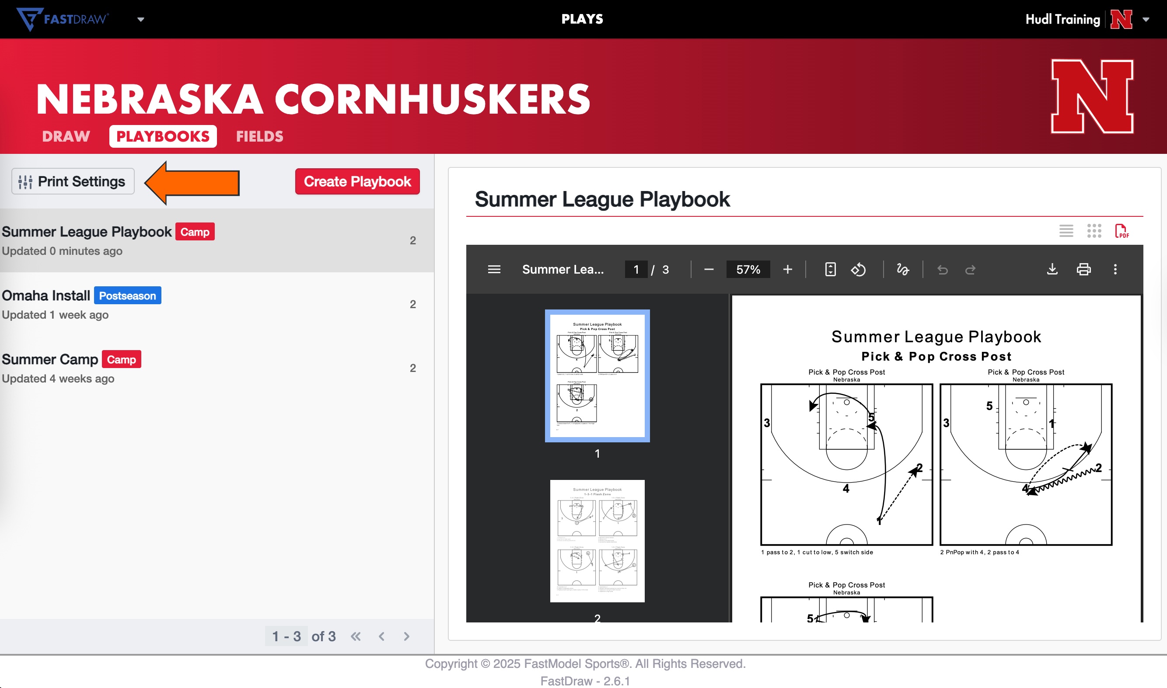Select the Summer League Playbook row
This screenshot has width=1167, height=688.
217,240
